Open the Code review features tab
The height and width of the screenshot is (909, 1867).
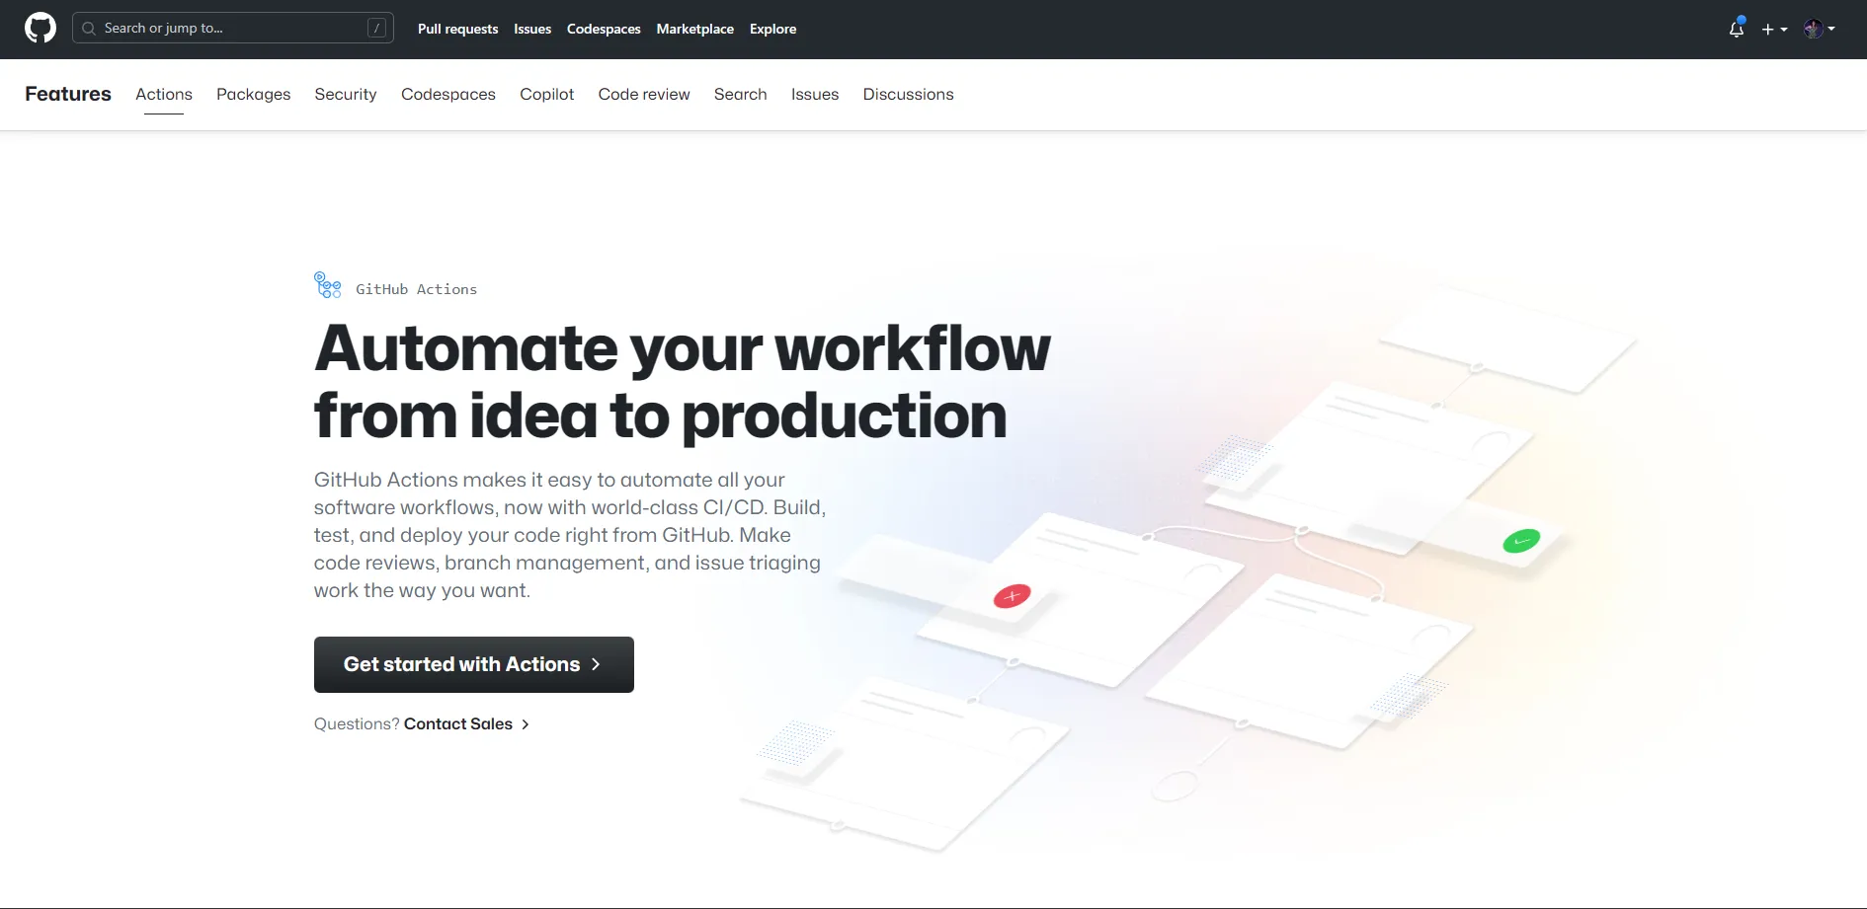643,95
